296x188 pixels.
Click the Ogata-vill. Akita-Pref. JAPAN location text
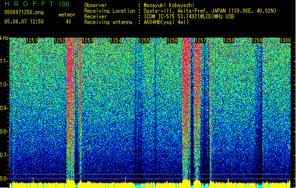click(210, 11)
